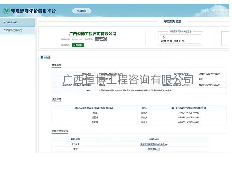The width and height of the screenshot is (232, 174).
Task: Click the green platform logo emblem
Action: pos(6,11)
